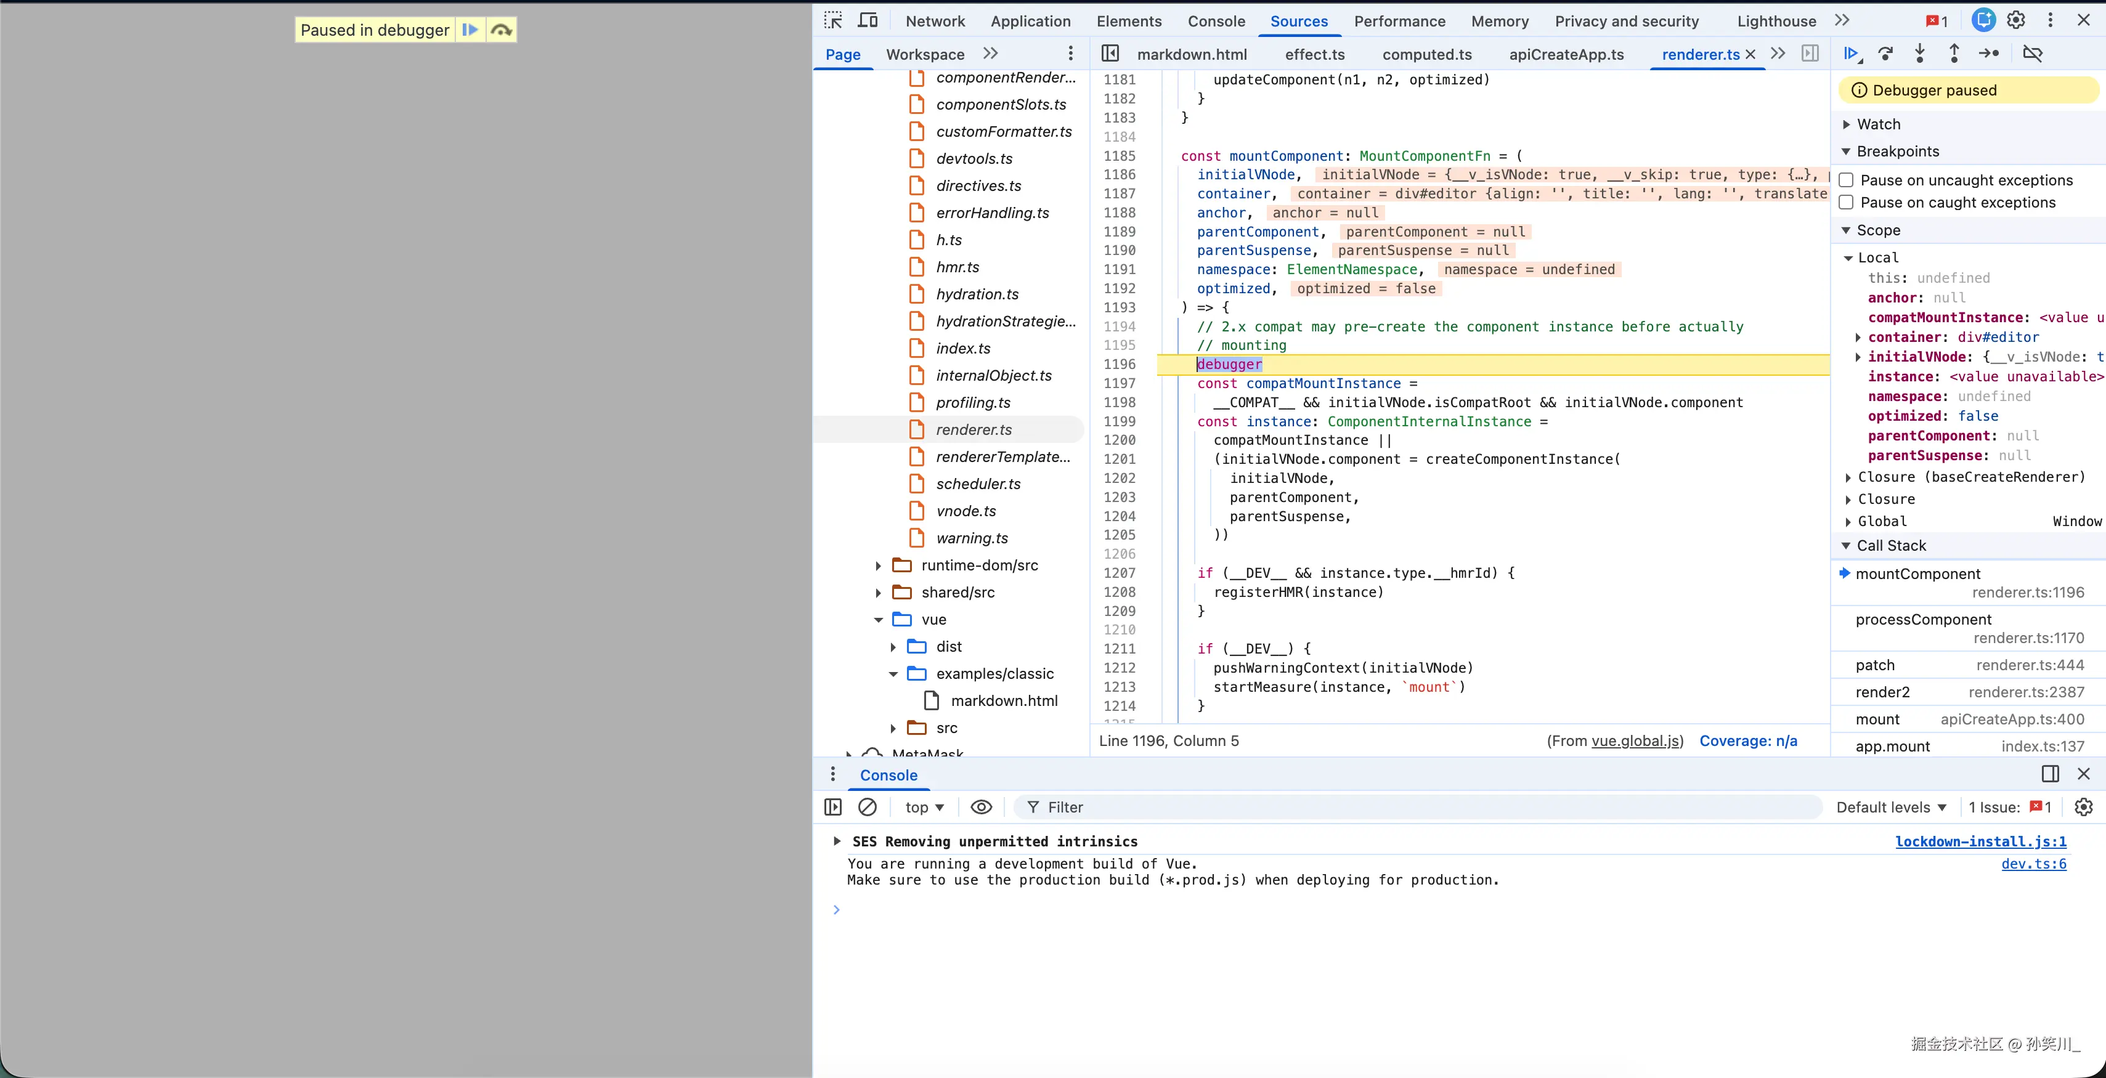
Task: Open the lockdown-install.js:1 link
Action: tap(1980, 841)
